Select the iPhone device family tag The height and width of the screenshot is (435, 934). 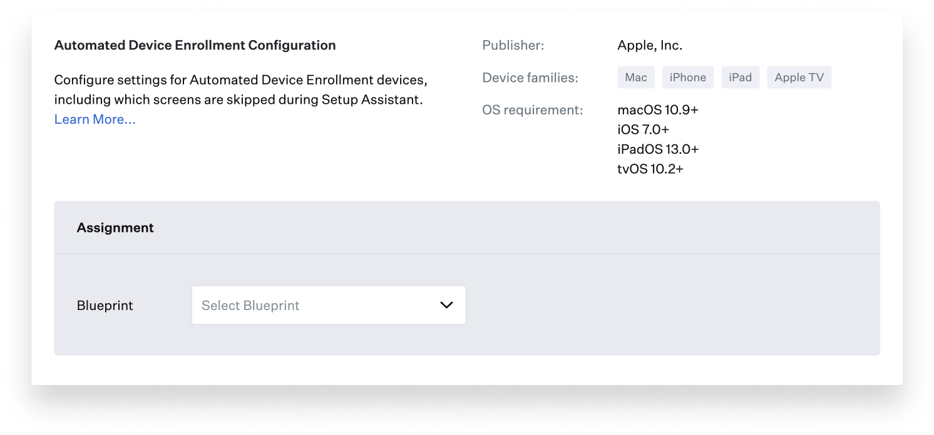[687, 77]
